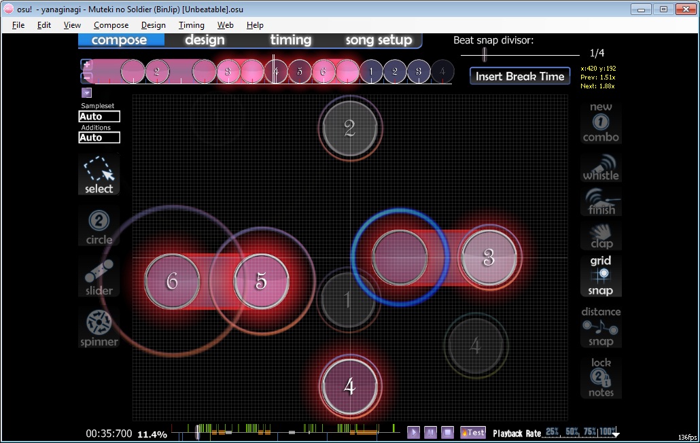The width and height of the screenshot is (700, 443).
Task: Go to the song setup tab
Action: (x=379, y=40)
